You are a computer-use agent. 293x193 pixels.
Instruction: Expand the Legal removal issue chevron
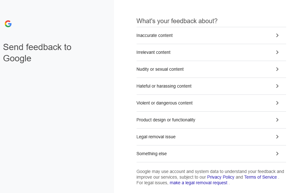click(277, 137)
